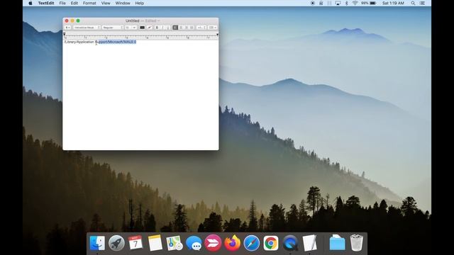Click in the empty document body area
This screenshot has width=454, height=255.
pos(140,97)
